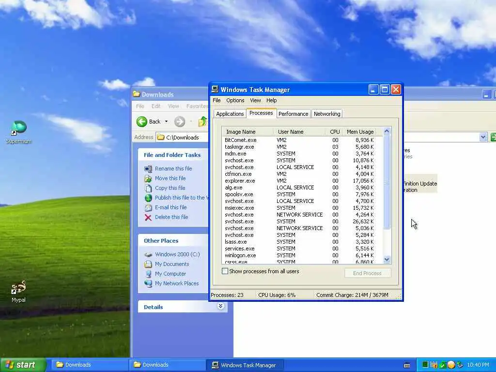Switch to the Networking tab
Viewport: 496px width, 372px height.
tap(327, 114)
